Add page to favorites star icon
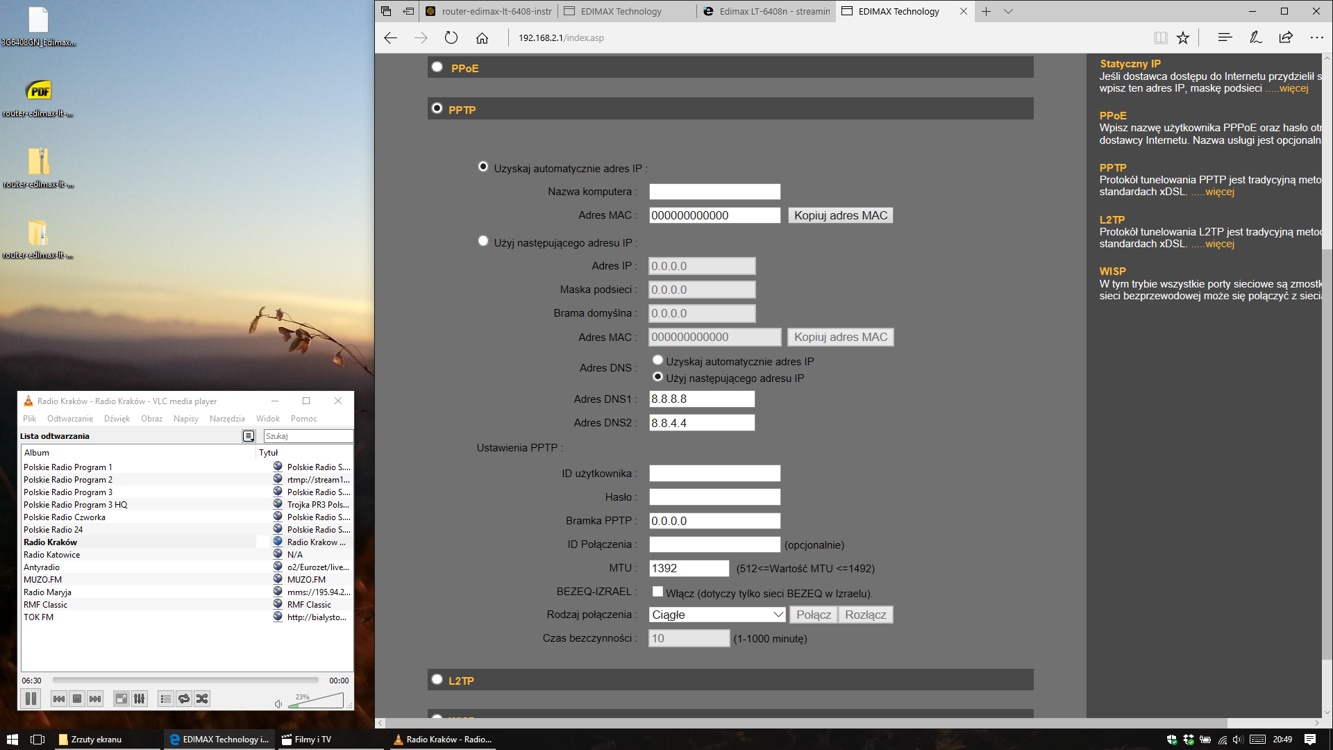This screenshot has height=750, width=1333. point(1183,37)
